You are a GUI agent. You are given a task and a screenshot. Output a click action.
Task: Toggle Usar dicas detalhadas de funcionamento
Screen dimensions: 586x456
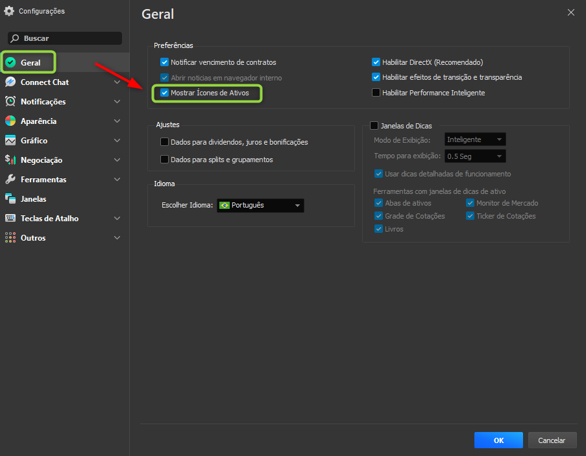(x=378, y=174)
